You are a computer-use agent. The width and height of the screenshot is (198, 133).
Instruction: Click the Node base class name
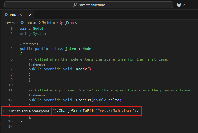87,49
